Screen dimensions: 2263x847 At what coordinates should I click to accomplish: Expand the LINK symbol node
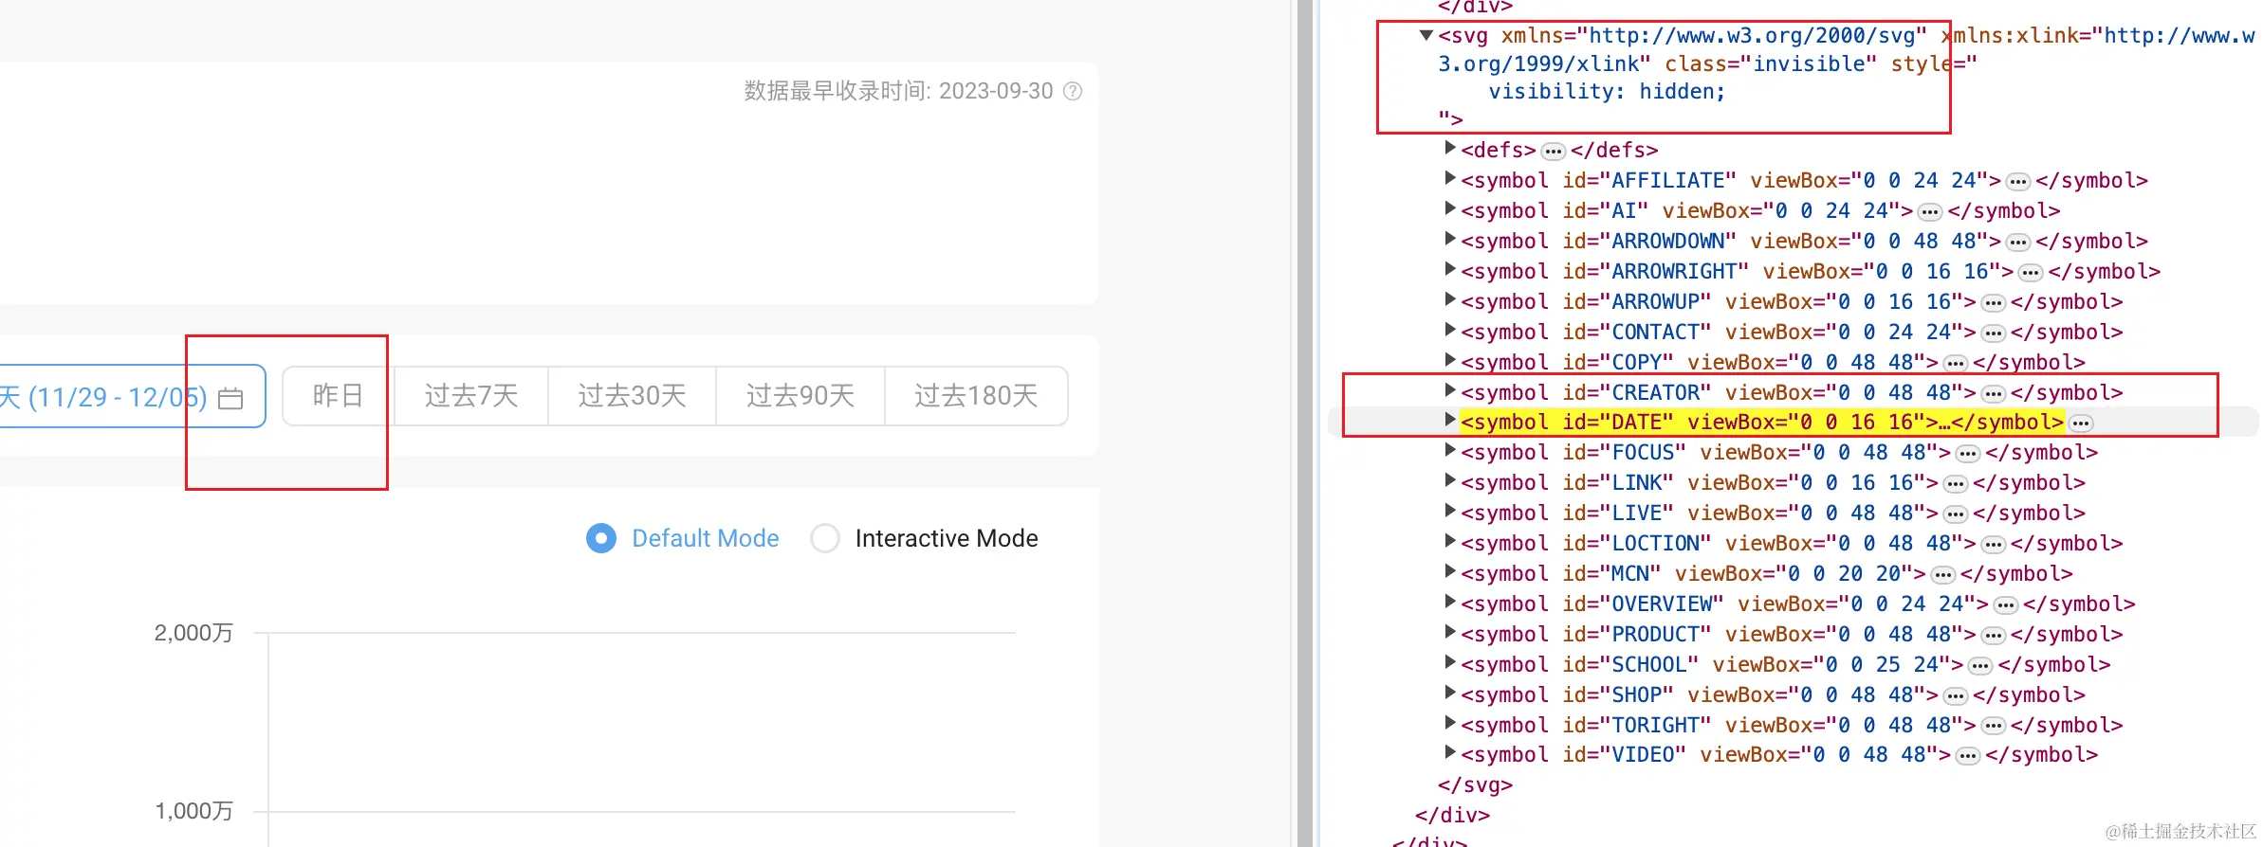(x=1449, y=480)
